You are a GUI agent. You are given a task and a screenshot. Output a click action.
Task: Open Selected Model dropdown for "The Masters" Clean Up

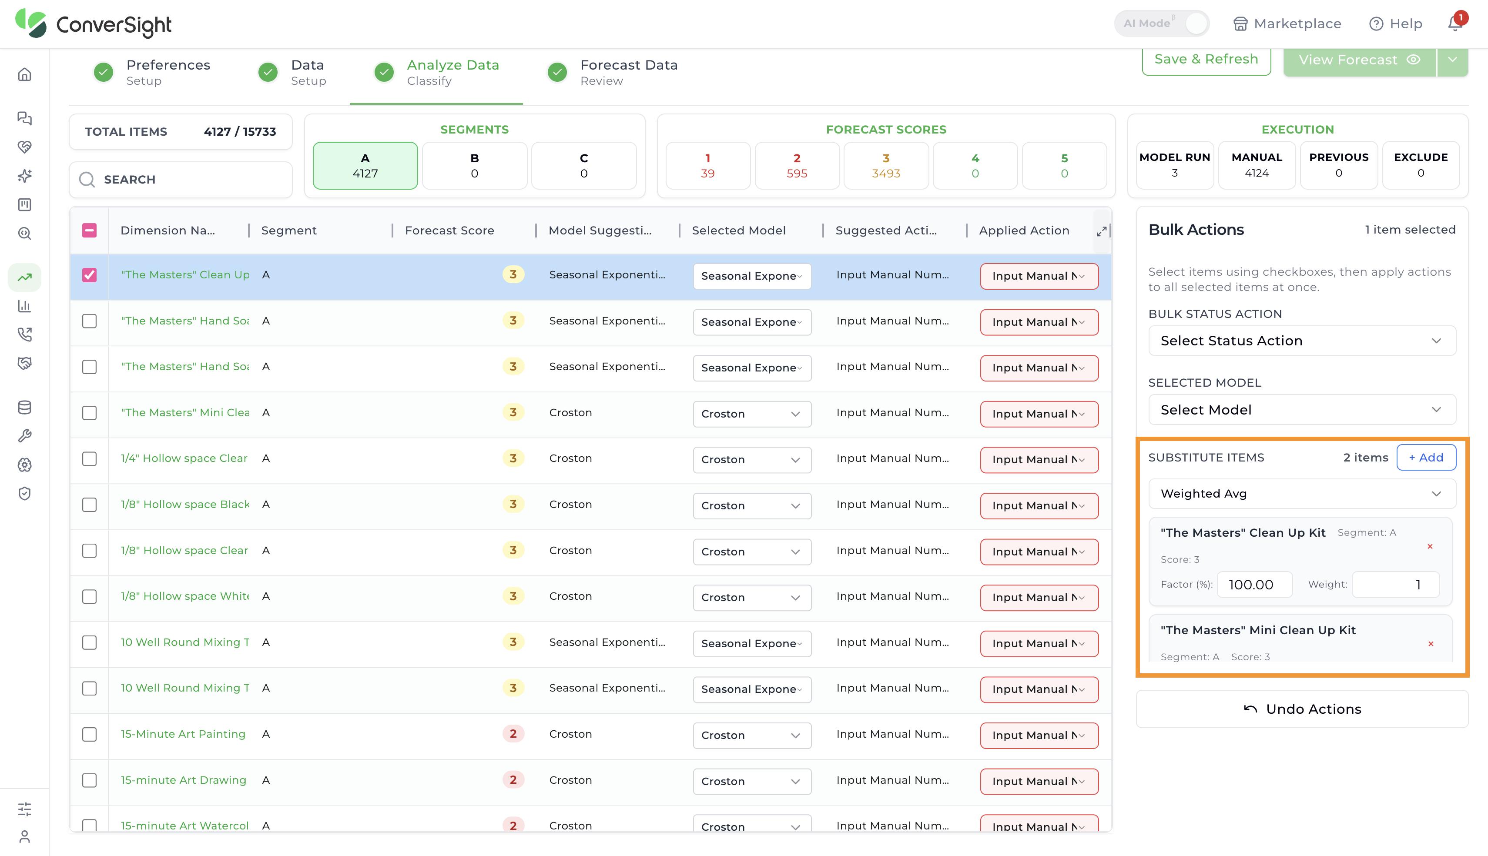pyautogui.click(x=752, y=276)
